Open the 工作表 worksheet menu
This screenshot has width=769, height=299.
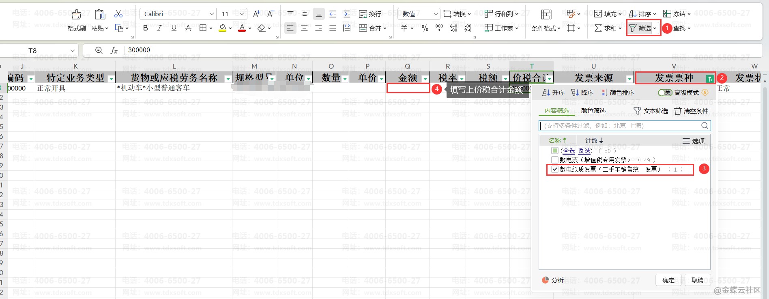[x=501, y=28]
